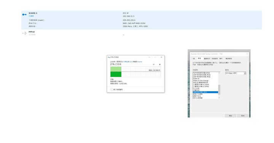
Task: Collapse the transfer details with the chevron circle
Action: pyautogui.click(x=112, y=90)
